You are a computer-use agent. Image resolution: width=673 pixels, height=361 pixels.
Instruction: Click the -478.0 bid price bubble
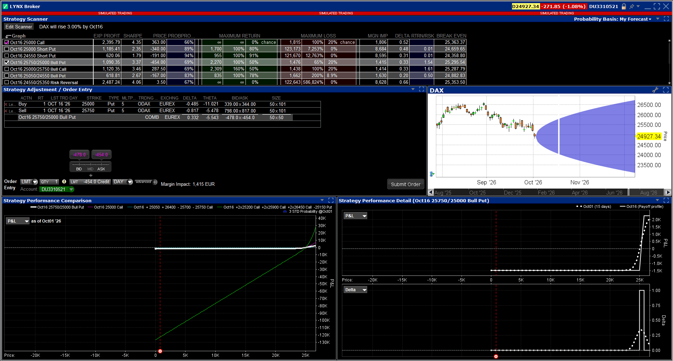click(79, 155)
